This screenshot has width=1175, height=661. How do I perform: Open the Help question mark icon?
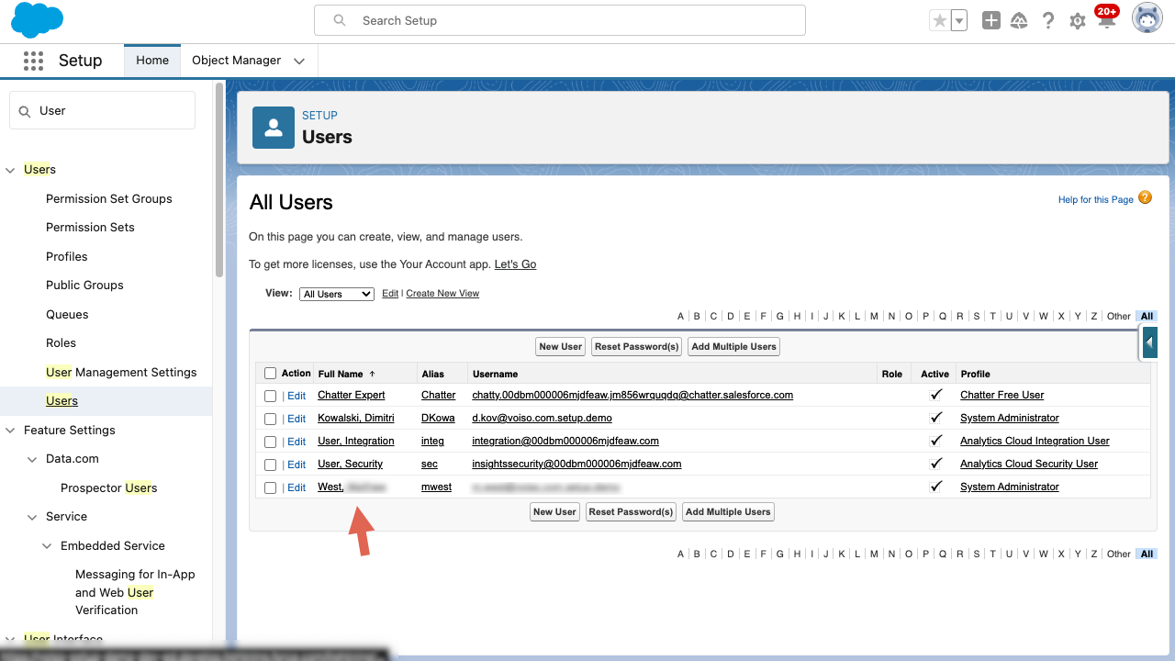click(x=1048, y=20)
